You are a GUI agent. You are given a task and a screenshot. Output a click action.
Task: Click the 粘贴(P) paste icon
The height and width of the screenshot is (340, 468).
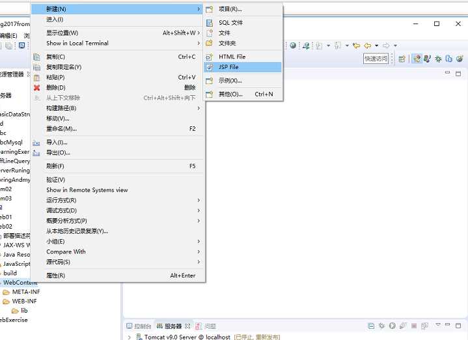(36, 78)
